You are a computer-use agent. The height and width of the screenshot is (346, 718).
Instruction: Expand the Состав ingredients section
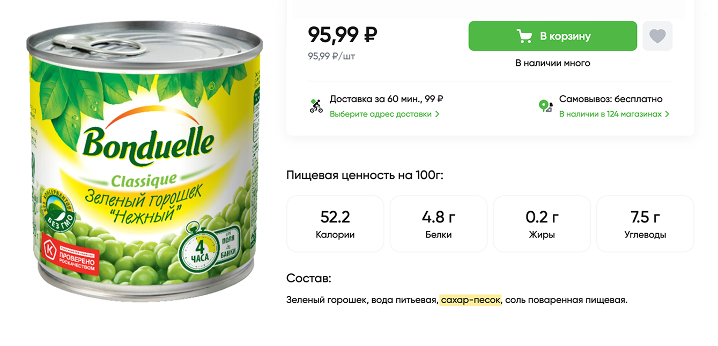pos(309,278)
